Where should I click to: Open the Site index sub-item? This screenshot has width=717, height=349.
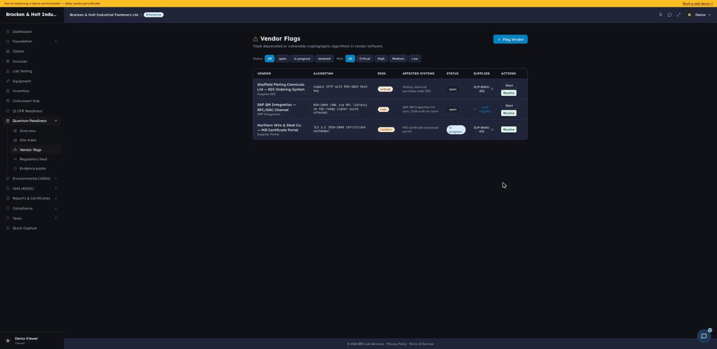[x=35, y=140]
